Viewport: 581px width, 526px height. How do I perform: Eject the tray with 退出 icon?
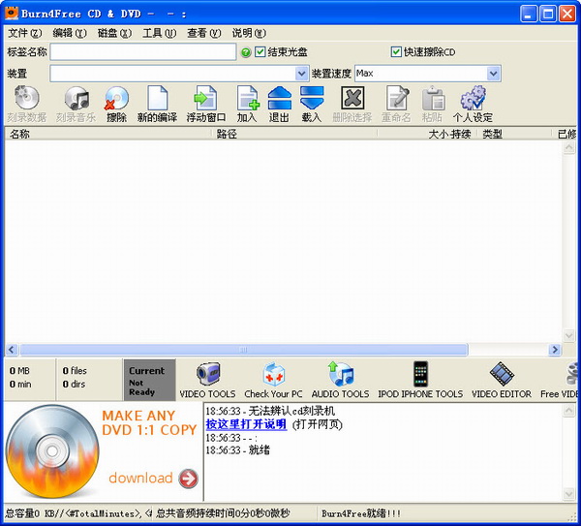(280, 98)
